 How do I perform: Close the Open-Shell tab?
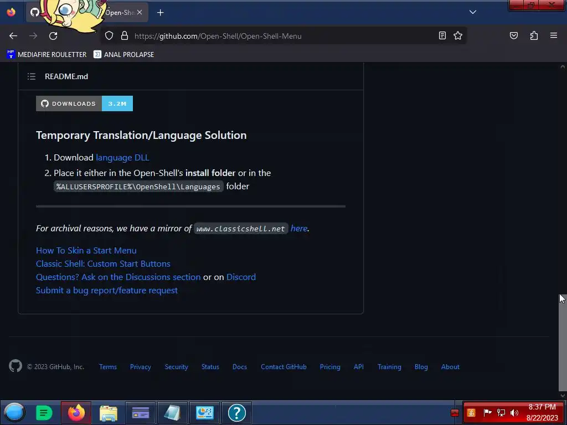pos(140,12)
